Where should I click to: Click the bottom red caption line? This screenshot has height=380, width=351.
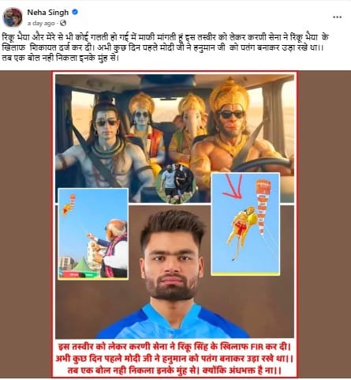(174, 371)
